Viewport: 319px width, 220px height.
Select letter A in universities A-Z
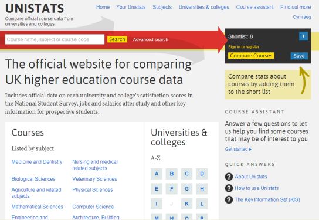157,174
